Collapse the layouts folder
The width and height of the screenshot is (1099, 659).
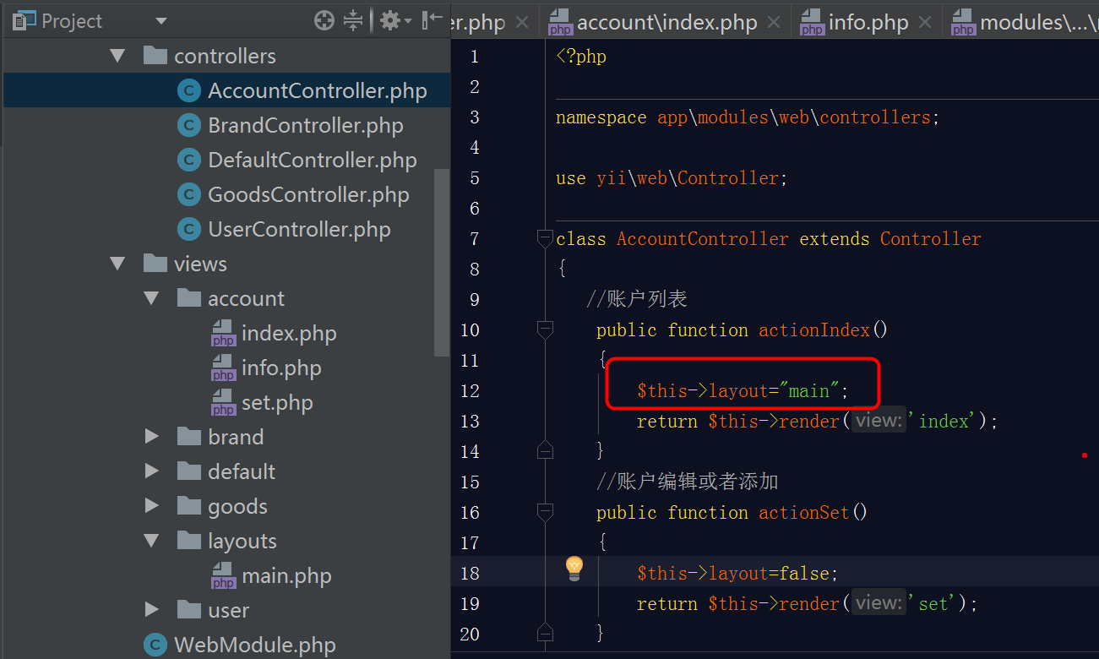click(x=151, y=542)
